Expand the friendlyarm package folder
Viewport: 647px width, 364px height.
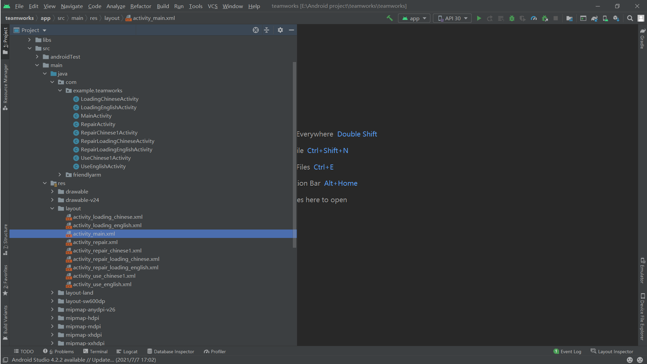coord(60,175)
